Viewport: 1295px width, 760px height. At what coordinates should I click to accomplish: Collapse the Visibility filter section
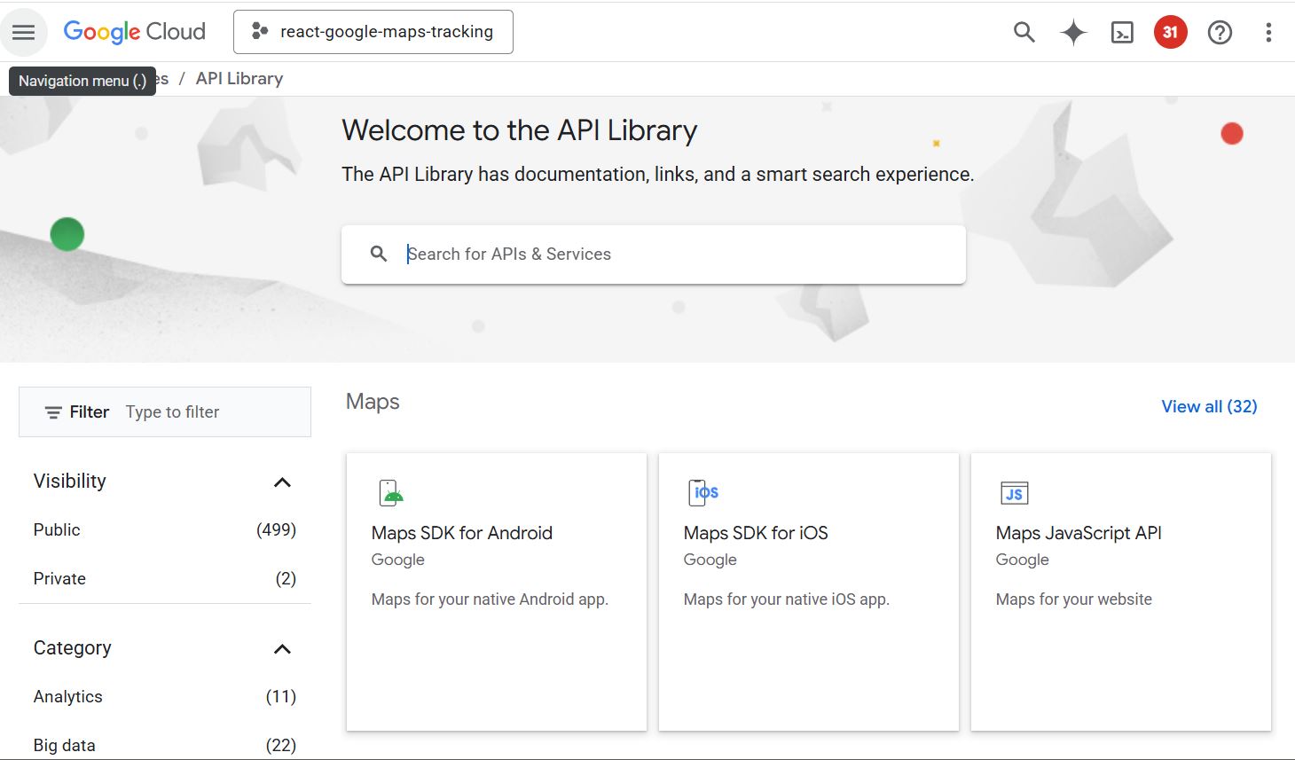point(282,482)
